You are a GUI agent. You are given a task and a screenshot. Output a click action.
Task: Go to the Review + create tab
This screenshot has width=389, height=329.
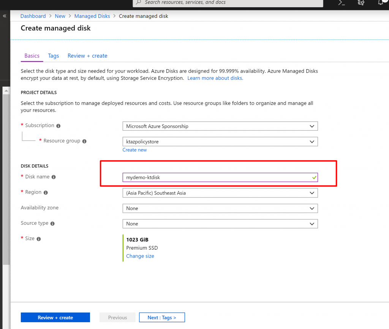pos(87,56)
